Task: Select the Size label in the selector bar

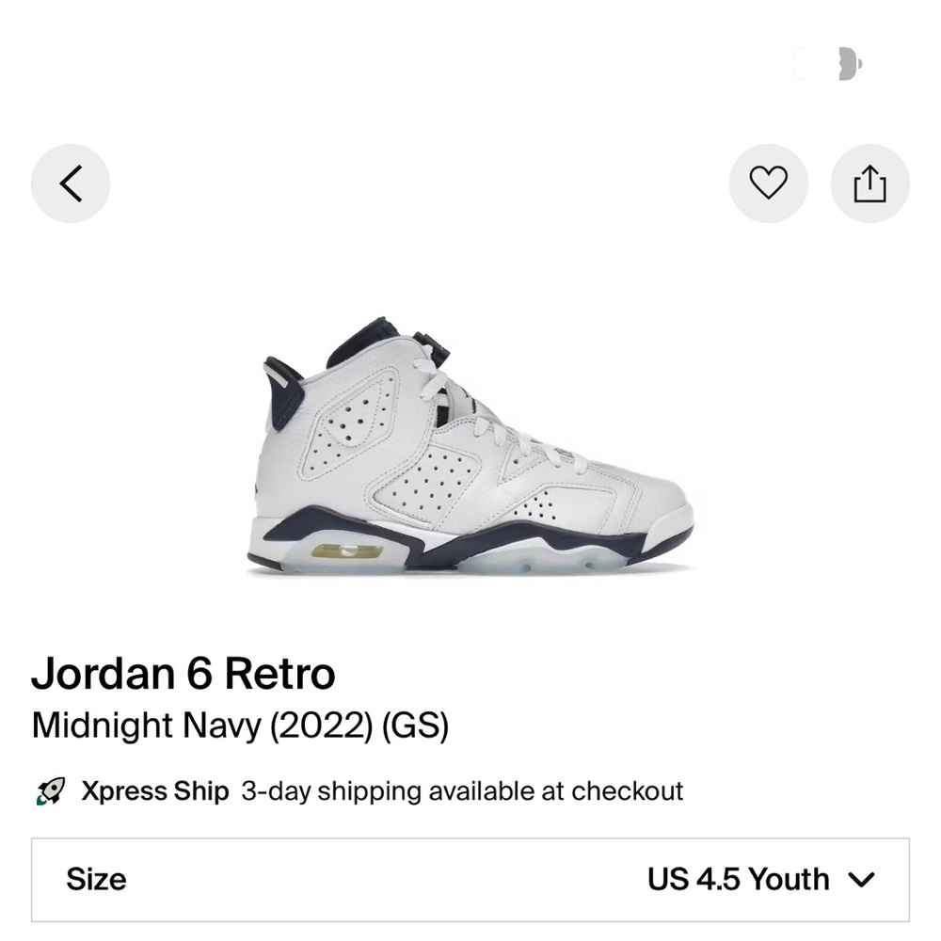Action: [x=97, y=880]
